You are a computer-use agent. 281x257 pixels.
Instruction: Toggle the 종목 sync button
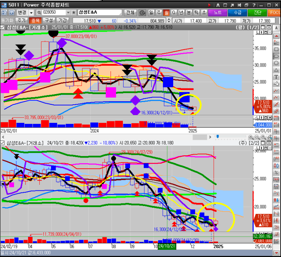(35, 20)
